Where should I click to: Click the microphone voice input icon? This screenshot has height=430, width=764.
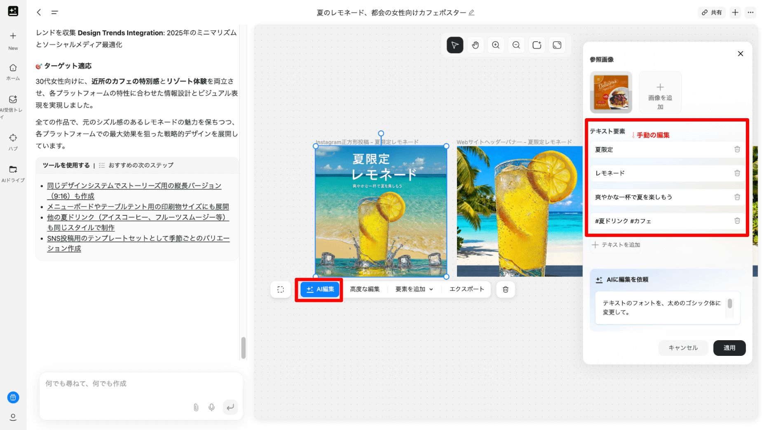coord(211,407)
